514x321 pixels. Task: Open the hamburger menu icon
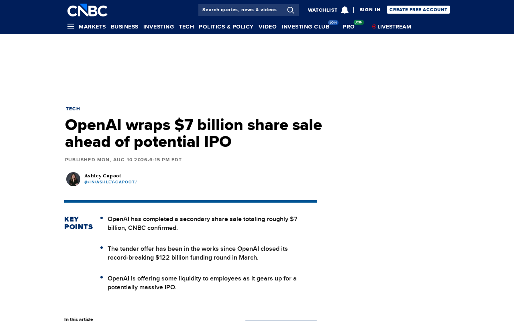(71, 26)
